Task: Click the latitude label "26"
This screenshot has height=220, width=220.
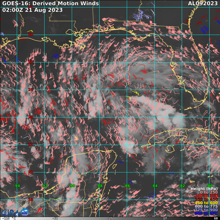Action: [x=31, y=90]
